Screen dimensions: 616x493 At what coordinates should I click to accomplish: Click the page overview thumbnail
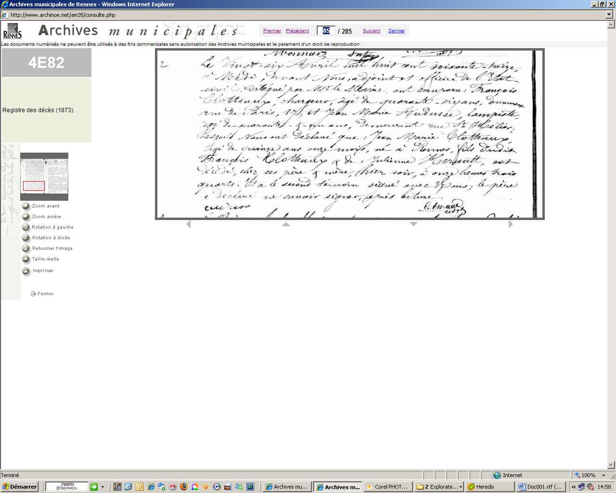coord(44,176)
